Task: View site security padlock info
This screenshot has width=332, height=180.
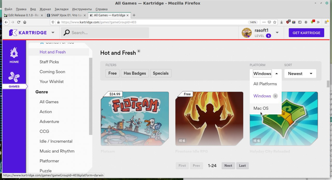Action: coord(58,22)
